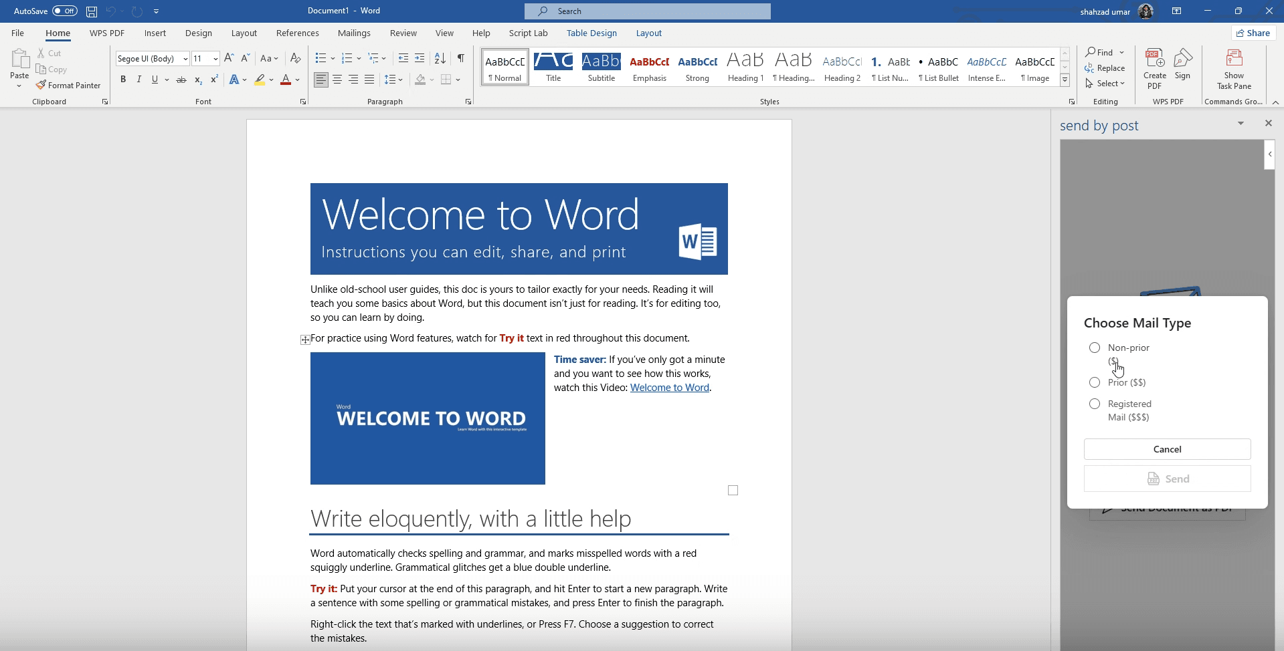Switch to the References tab

pyautogui.click(x=298, y=33)
